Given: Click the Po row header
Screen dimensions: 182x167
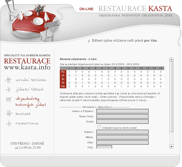Looking at the screenshot, I should (63, 72).
